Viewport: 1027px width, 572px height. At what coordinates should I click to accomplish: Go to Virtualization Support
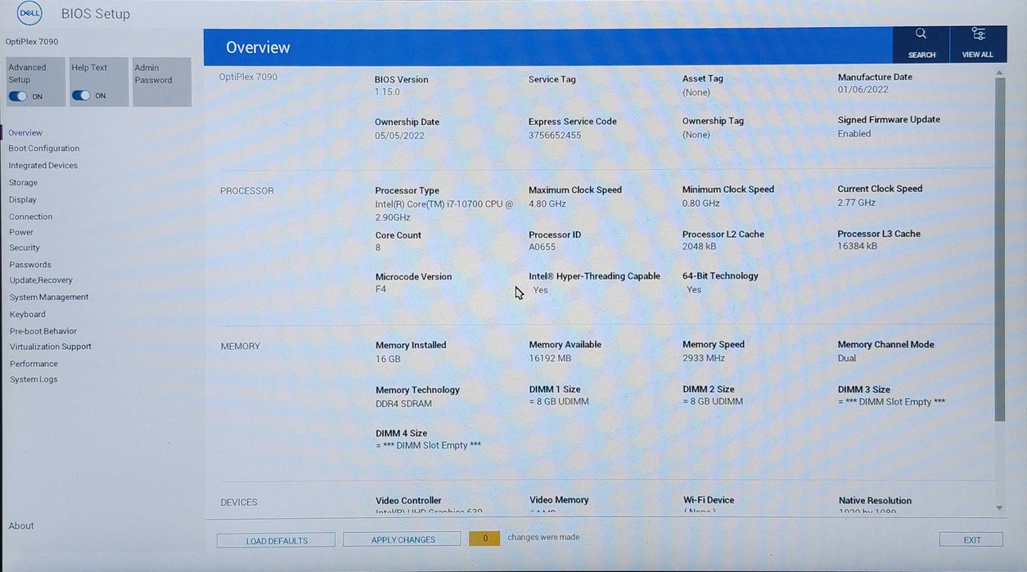tap(51, 346)
